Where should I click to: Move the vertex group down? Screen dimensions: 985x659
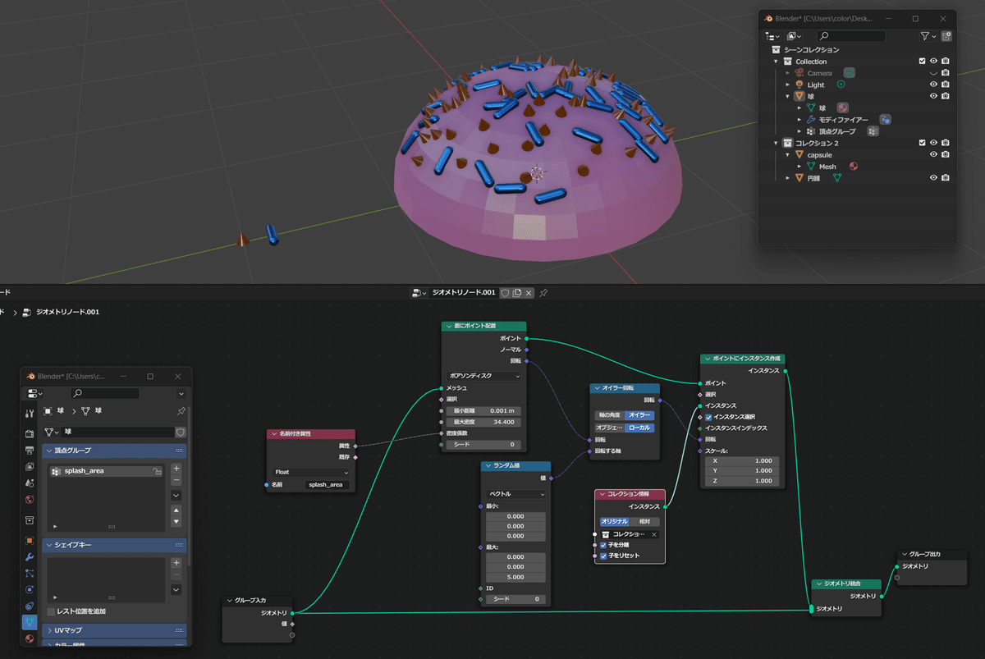pos(176,522)
